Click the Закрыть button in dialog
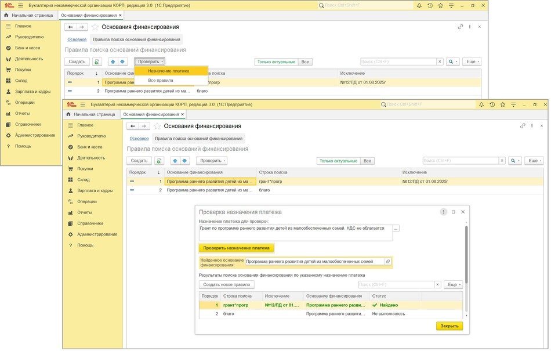 click(x=449, y=326)
